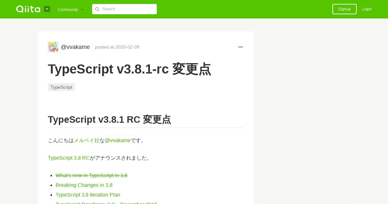This screenshot has height=204, width=388.
Task: Focus the Search input field
Action: [124, 9]
